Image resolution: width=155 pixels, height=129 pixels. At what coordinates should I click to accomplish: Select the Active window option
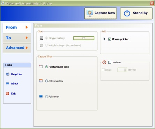coord(46,81)
